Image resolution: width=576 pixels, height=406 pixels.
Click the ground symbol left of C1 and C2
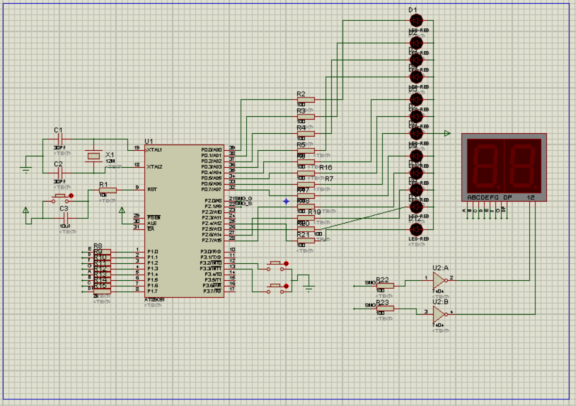(26, 169)
